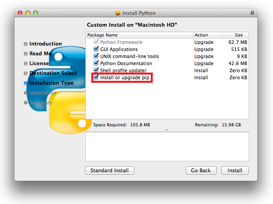Click the 42.6 MB size value
This screenshot has width=273, height=204.
coord(238,64)
